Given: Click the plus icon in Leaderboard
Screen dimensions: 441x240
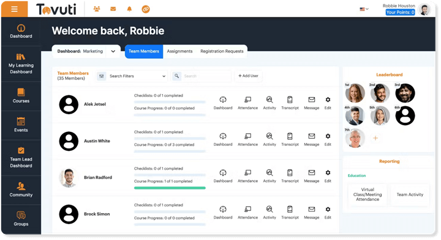Looking at the screenshot, I should point(375,138).
